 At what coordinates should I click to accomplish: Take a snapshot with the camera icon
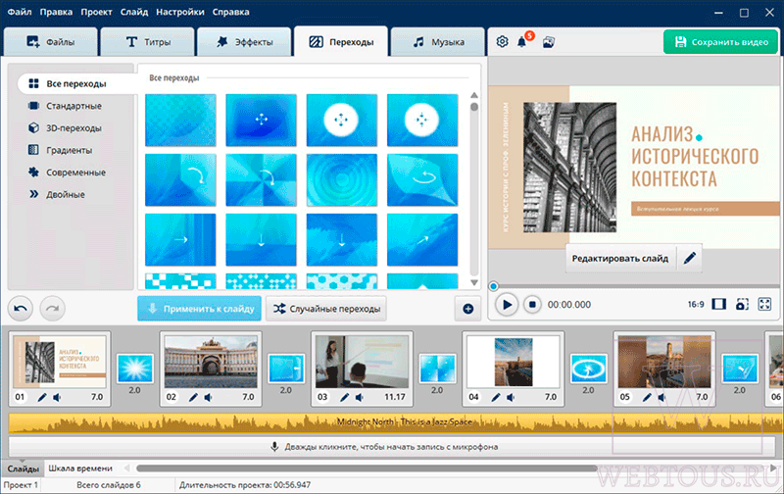click(742, 304)
